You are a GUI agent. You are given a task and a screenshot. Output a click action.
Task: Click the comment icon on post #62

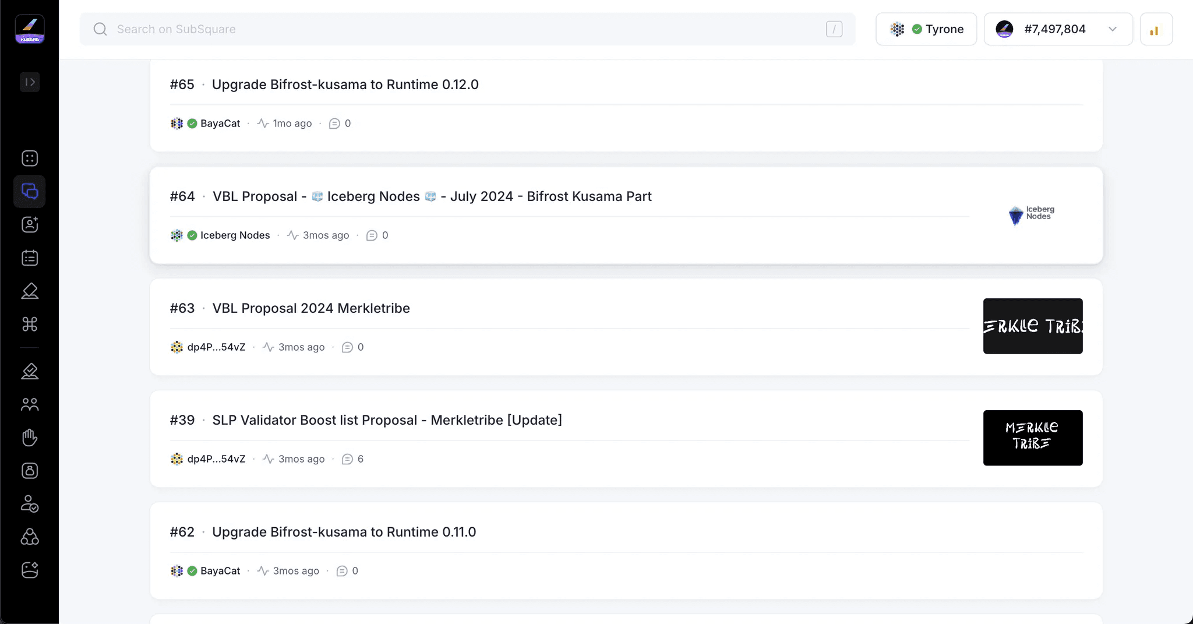click(x=342, y=571)
